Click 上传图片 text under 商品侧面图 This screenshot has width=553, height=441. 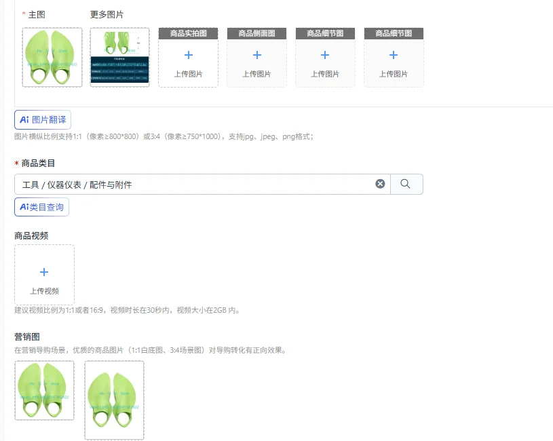[256, 74]
